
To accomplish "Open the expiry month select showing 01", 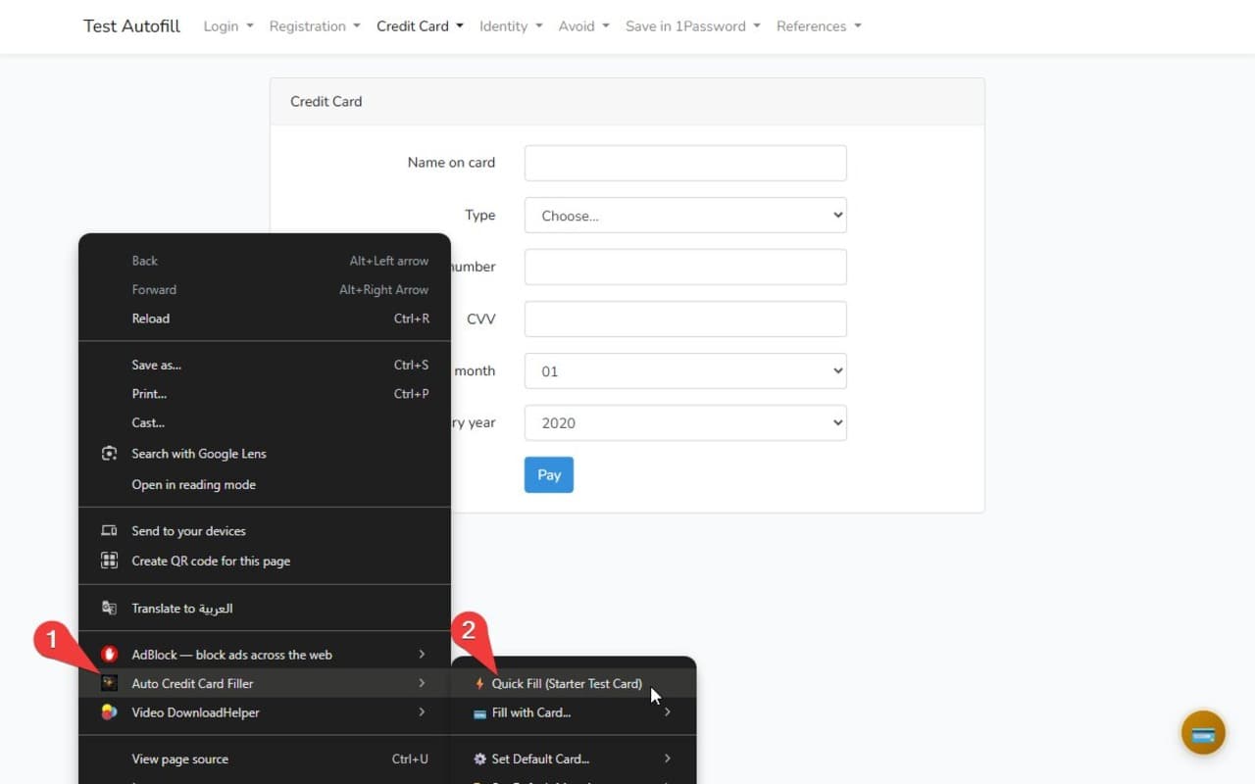I will (685, 371).
